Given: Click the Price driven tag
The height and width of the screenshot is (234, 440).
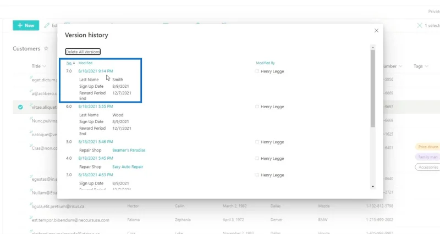Looking at the screenshot, I should click(428, 147).
